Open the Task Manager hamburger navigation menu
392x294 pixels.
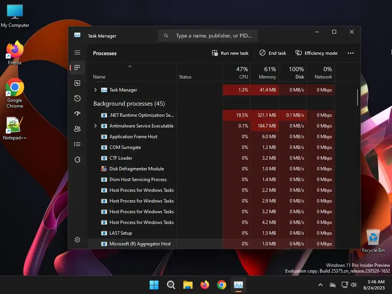pyautogui.click(x=77, y=52)
